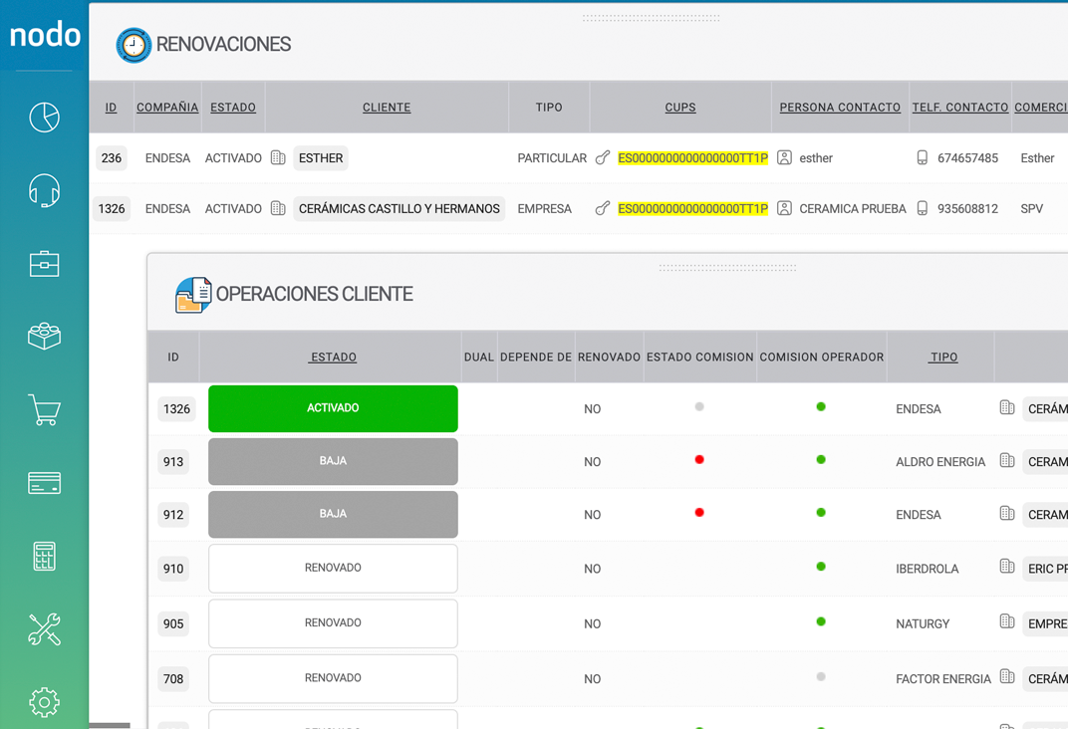Screen dimensions: 1068x729
Task: Select renovación ID 1326 in top table
Action: (112, 208)
